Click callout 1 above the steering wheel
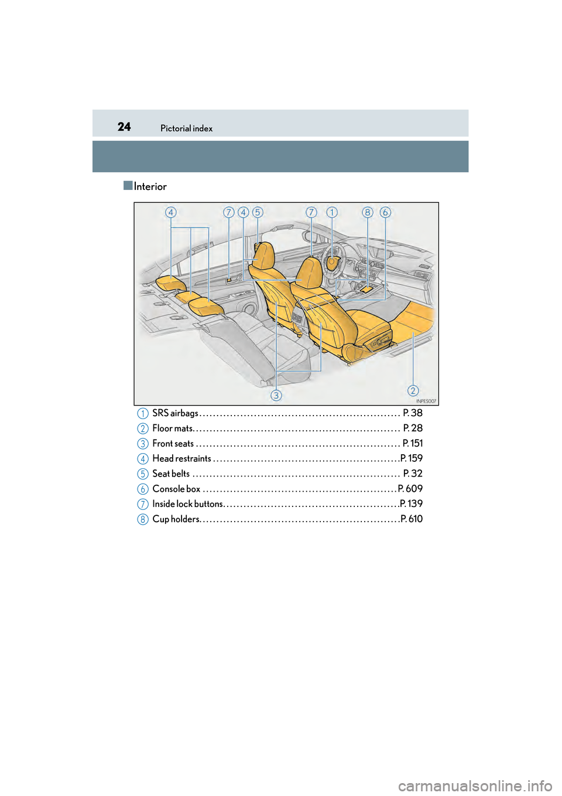 pyautogui.click(x=332, y=212)
